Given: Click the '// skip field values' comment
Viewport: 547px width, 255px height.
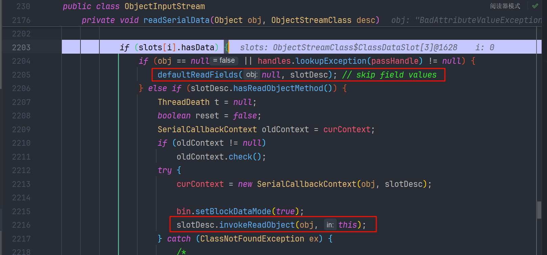Looking at the screenshot, I should [x=389, y=75].
